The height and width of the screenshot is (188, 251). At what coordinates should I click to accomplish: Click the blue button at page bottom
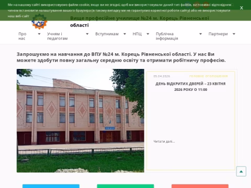click(51, 186)
